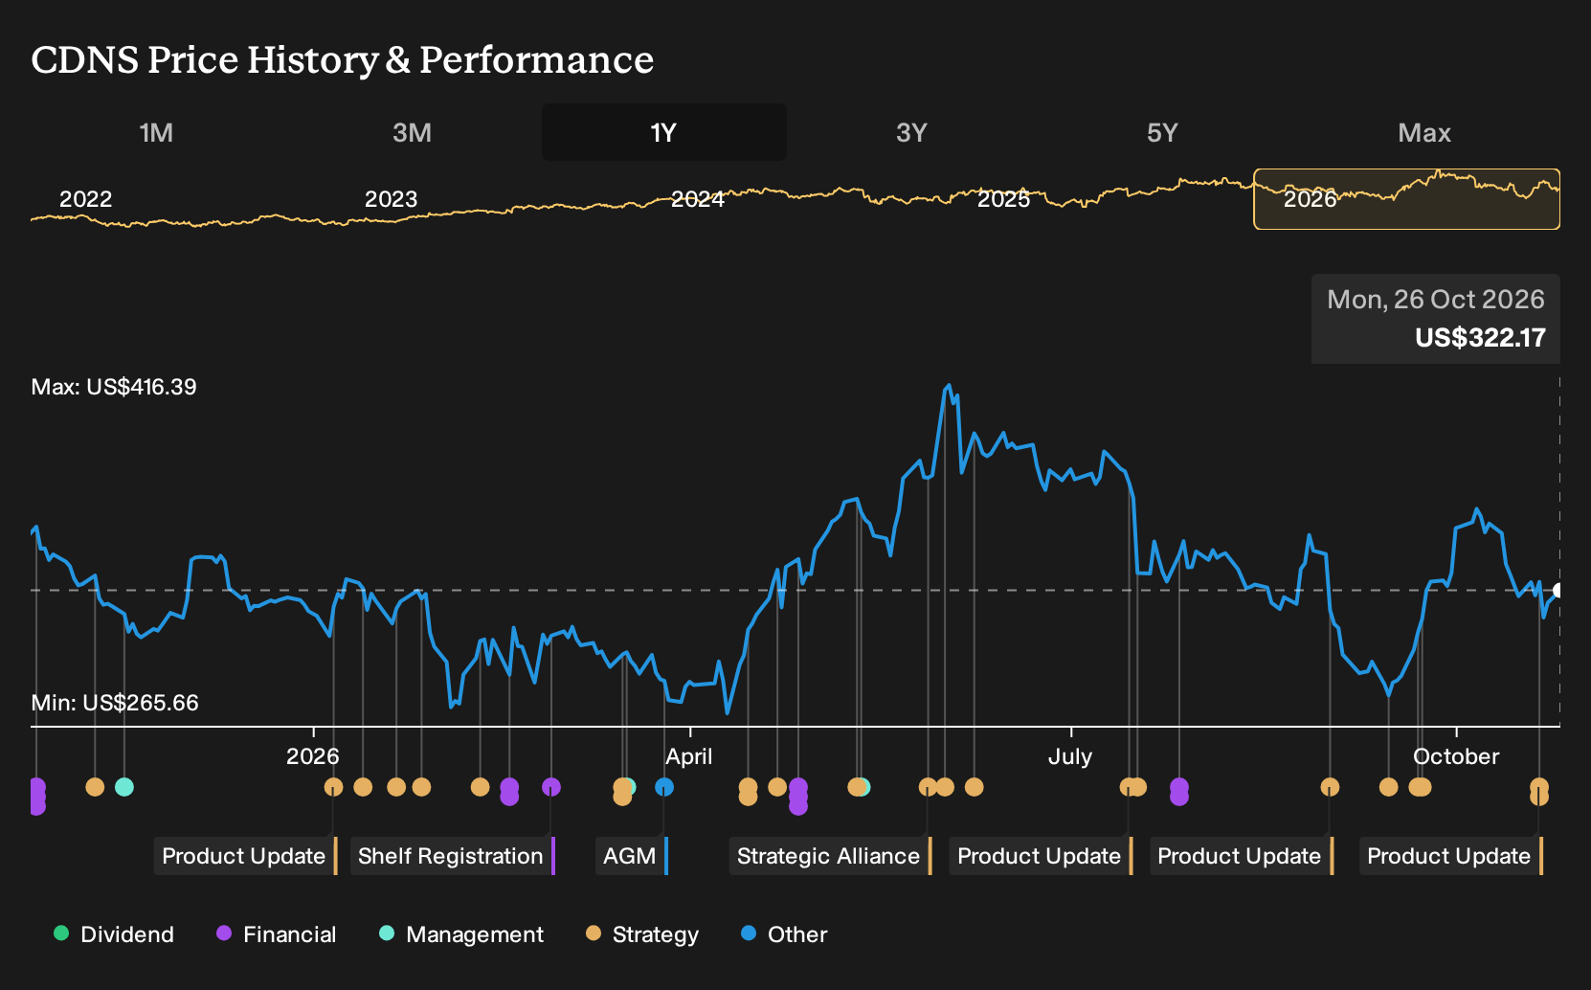Toggle the Strategy legend filter
1591x990 pixels.
coord(642,934)
